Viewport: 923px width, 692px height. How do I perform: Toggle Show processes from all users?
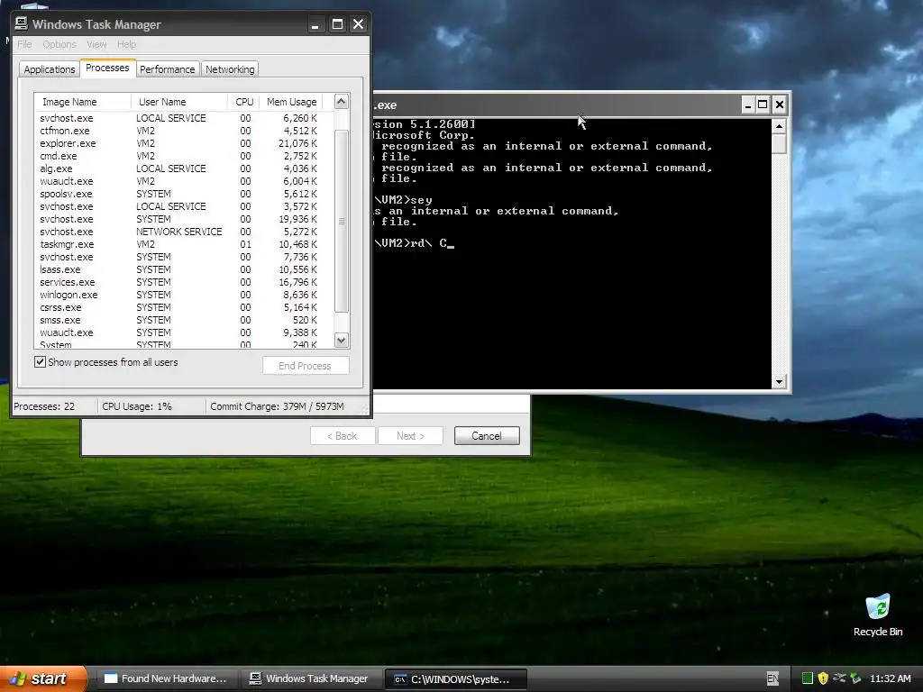(x=40, y=362)
